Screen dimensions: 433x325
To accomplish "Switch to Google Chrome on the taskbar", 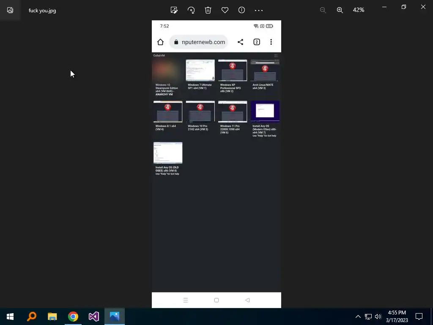I will (73, 317).
